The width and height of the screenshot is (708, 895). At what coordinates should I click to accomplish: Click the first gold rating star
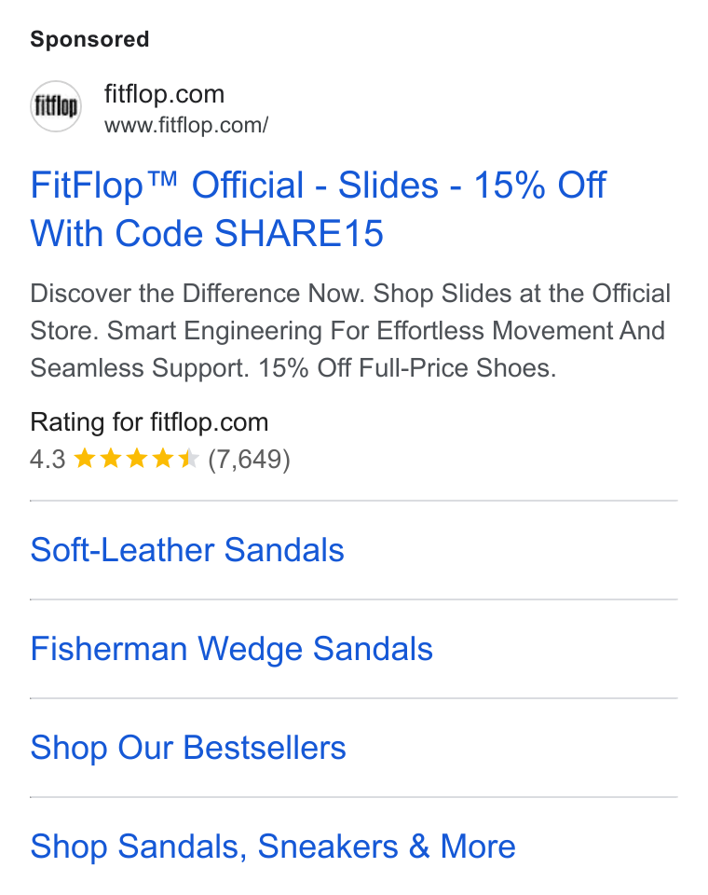point(85,459)
